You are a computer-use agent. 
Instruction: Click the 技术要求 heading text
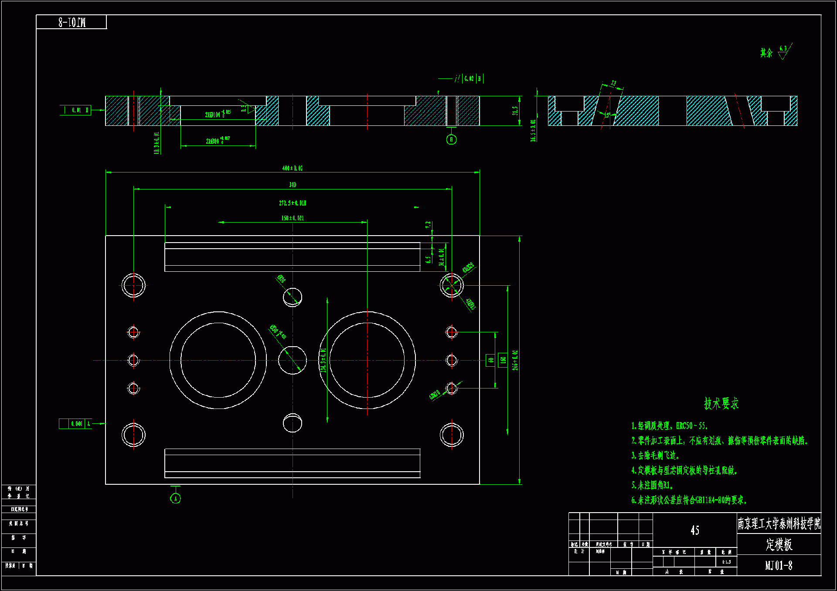tap(721, 404)
